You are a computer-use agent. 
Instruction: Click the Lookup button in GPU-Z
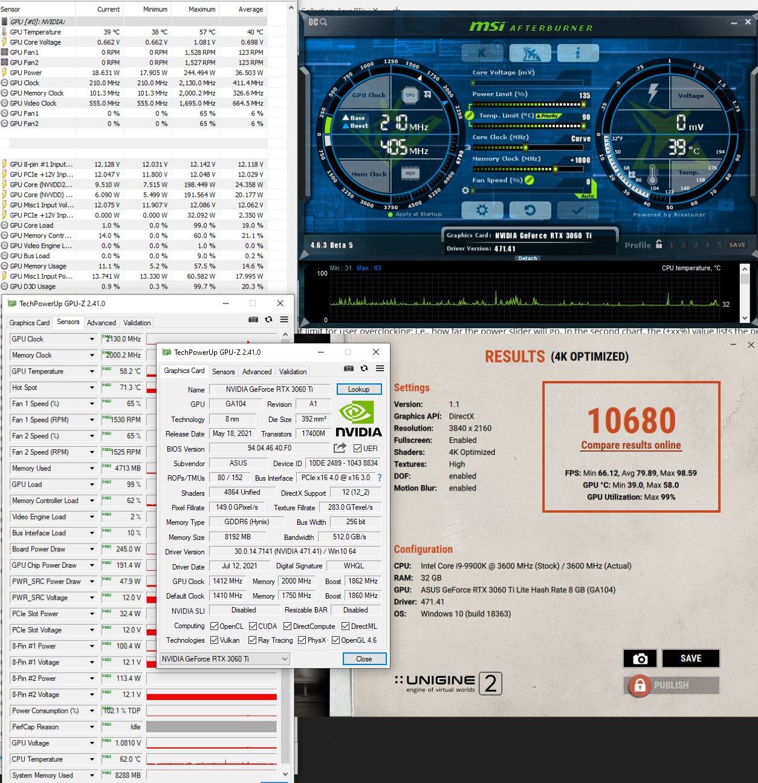tap(358, 389)
